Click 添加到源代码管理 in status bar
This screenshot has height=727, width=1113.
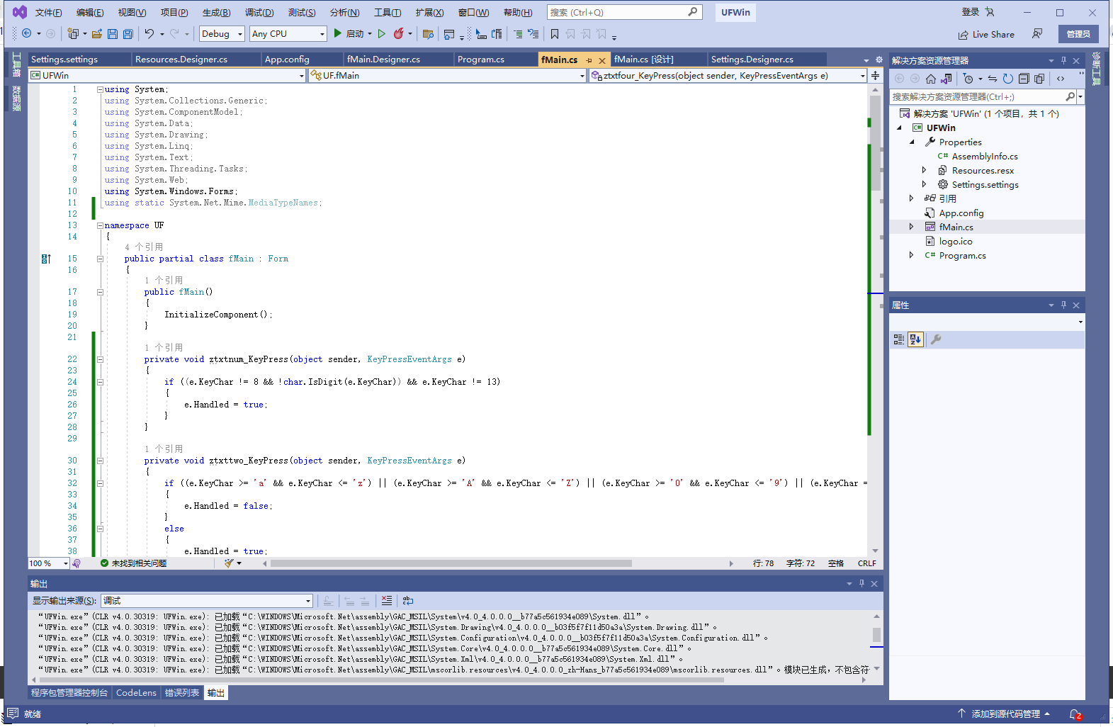(x=1003, y=714)
